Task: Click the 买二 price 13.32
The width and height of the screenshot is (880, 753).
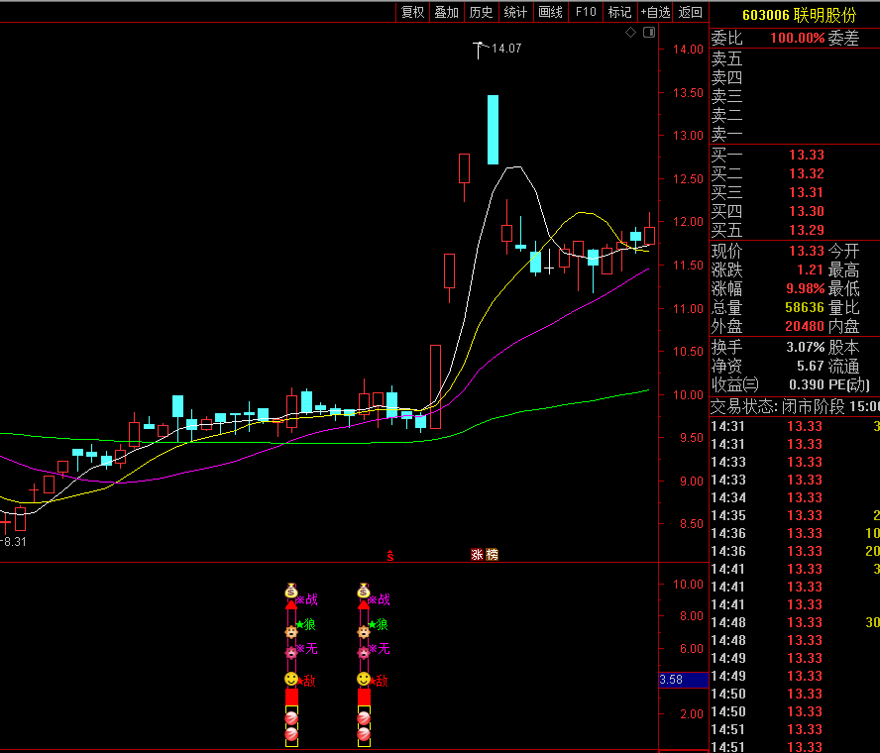Action: click(807, 173)
